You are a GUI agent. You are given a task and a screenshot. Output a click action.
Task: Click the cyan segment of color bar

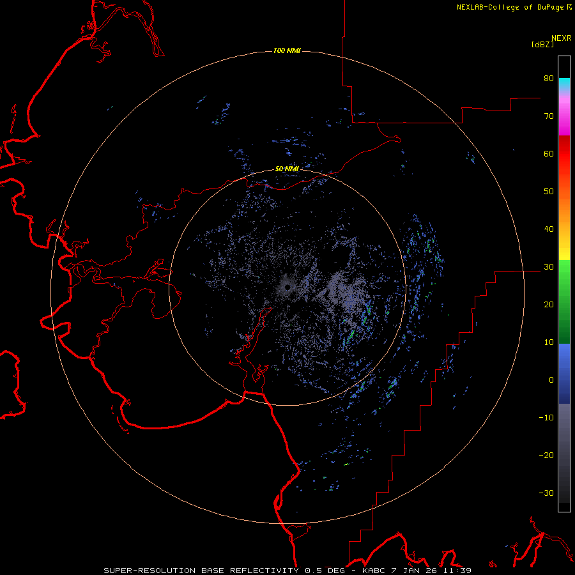pos(564,84)
